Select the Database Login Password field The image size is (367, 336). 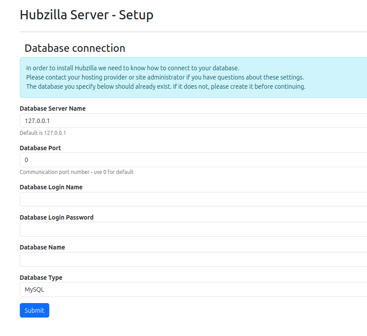point(194,229)
